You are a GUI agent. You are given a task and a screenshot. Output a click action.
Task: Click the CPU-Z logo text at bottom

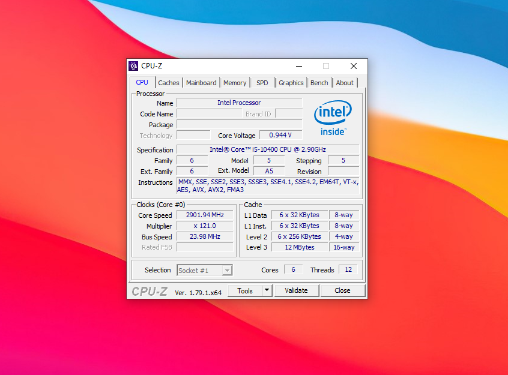[x=150, y=292]
